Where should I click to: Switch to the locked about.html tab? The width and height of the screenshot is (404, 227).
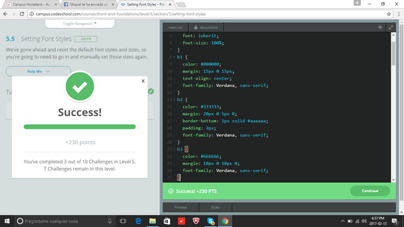pyautogui.click(x=206, y=27)
